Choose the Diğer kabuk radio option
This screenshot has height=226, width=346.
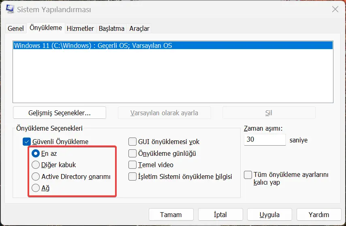point(36,165)
